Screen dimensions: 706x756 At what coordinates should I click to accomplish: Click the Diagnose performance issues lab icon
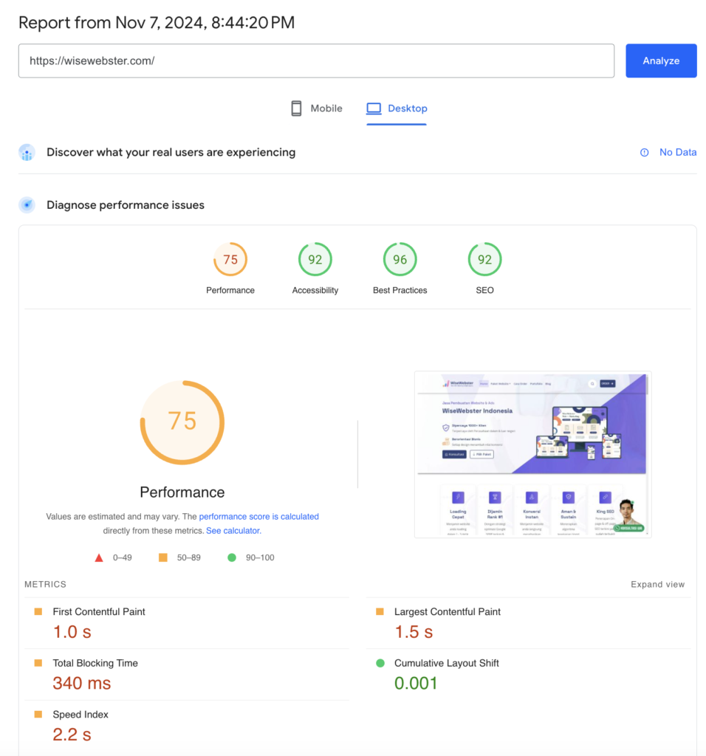coord(27,205)
